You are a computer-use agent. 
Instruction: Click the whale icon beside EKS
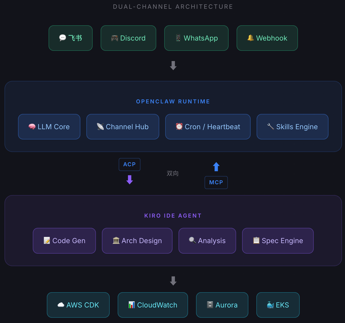tap(270, 305)
